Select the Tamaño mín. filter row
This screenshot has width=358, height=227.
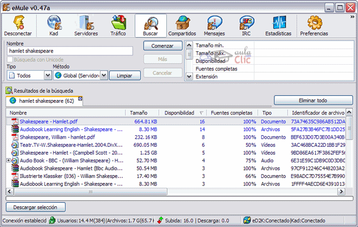[x=274, y=45]
